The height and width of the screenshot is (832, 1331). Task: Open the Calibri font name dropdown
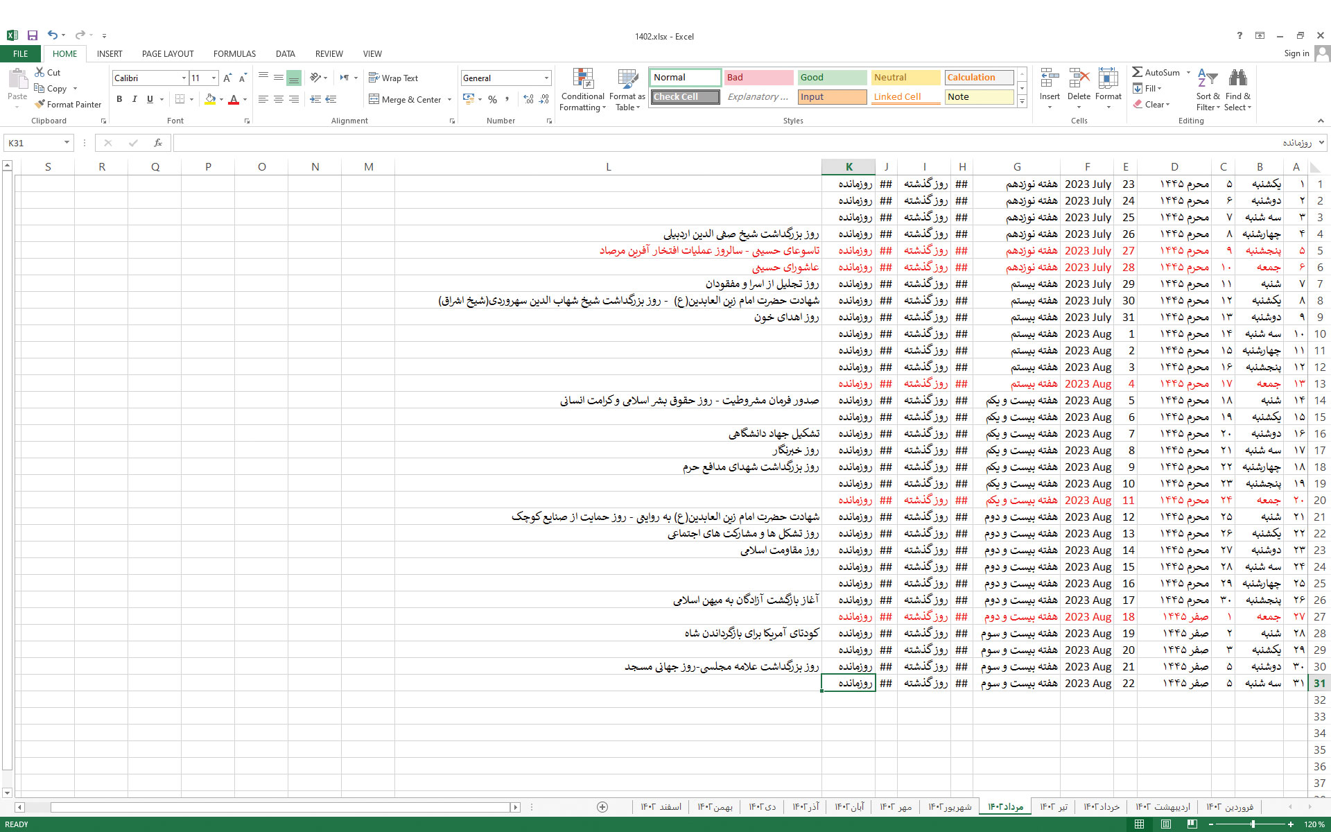tap(184, 78)
